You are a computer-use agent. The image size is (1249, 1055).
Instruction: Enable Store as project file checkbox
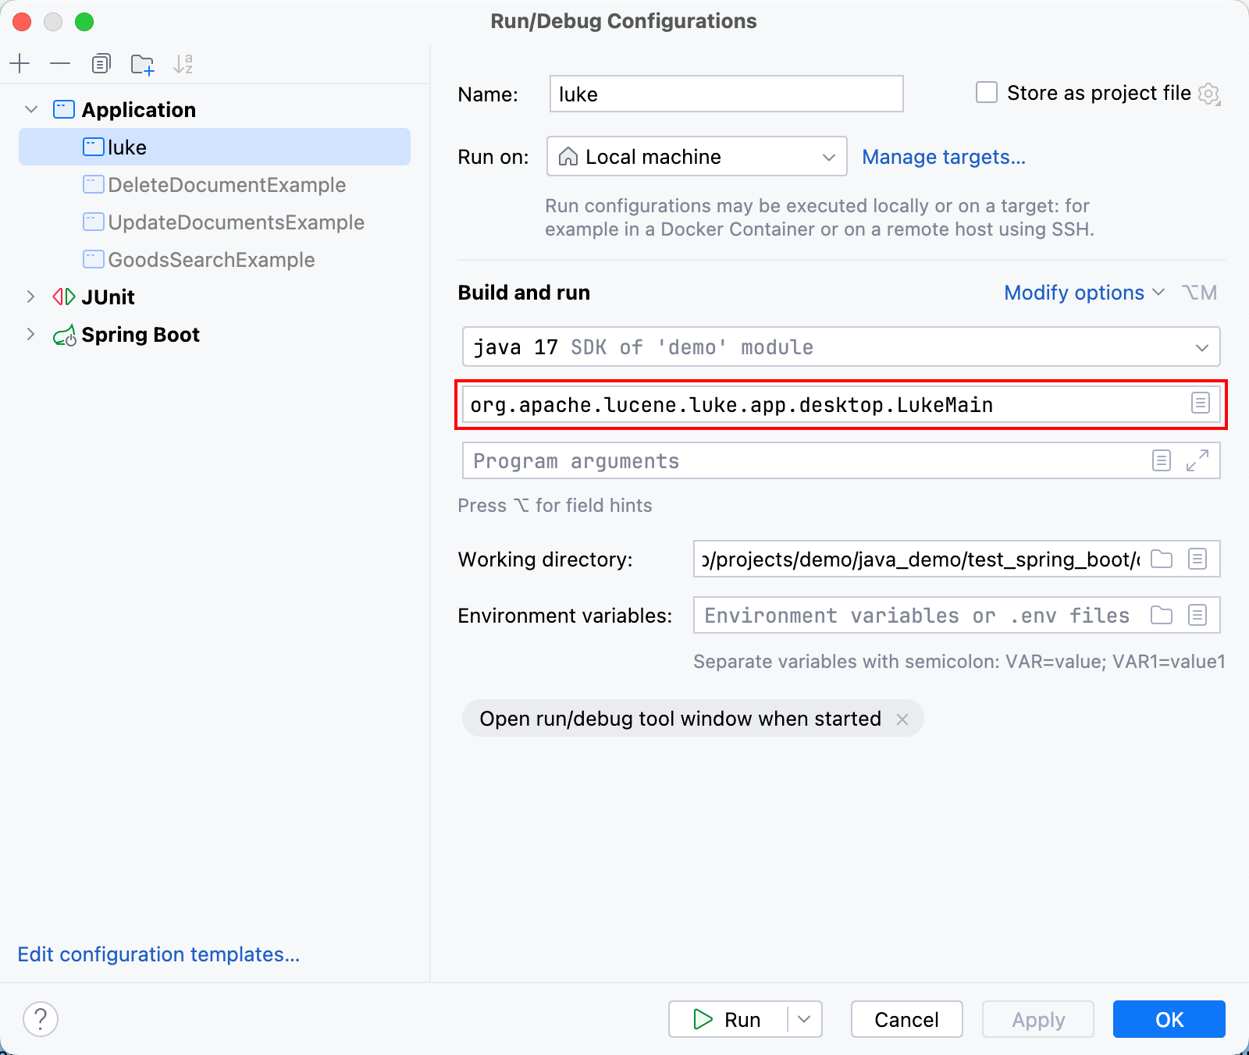[x=987, y=93]
